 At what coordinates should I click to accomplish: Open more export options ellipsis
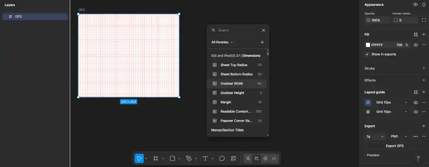[416, 136]
